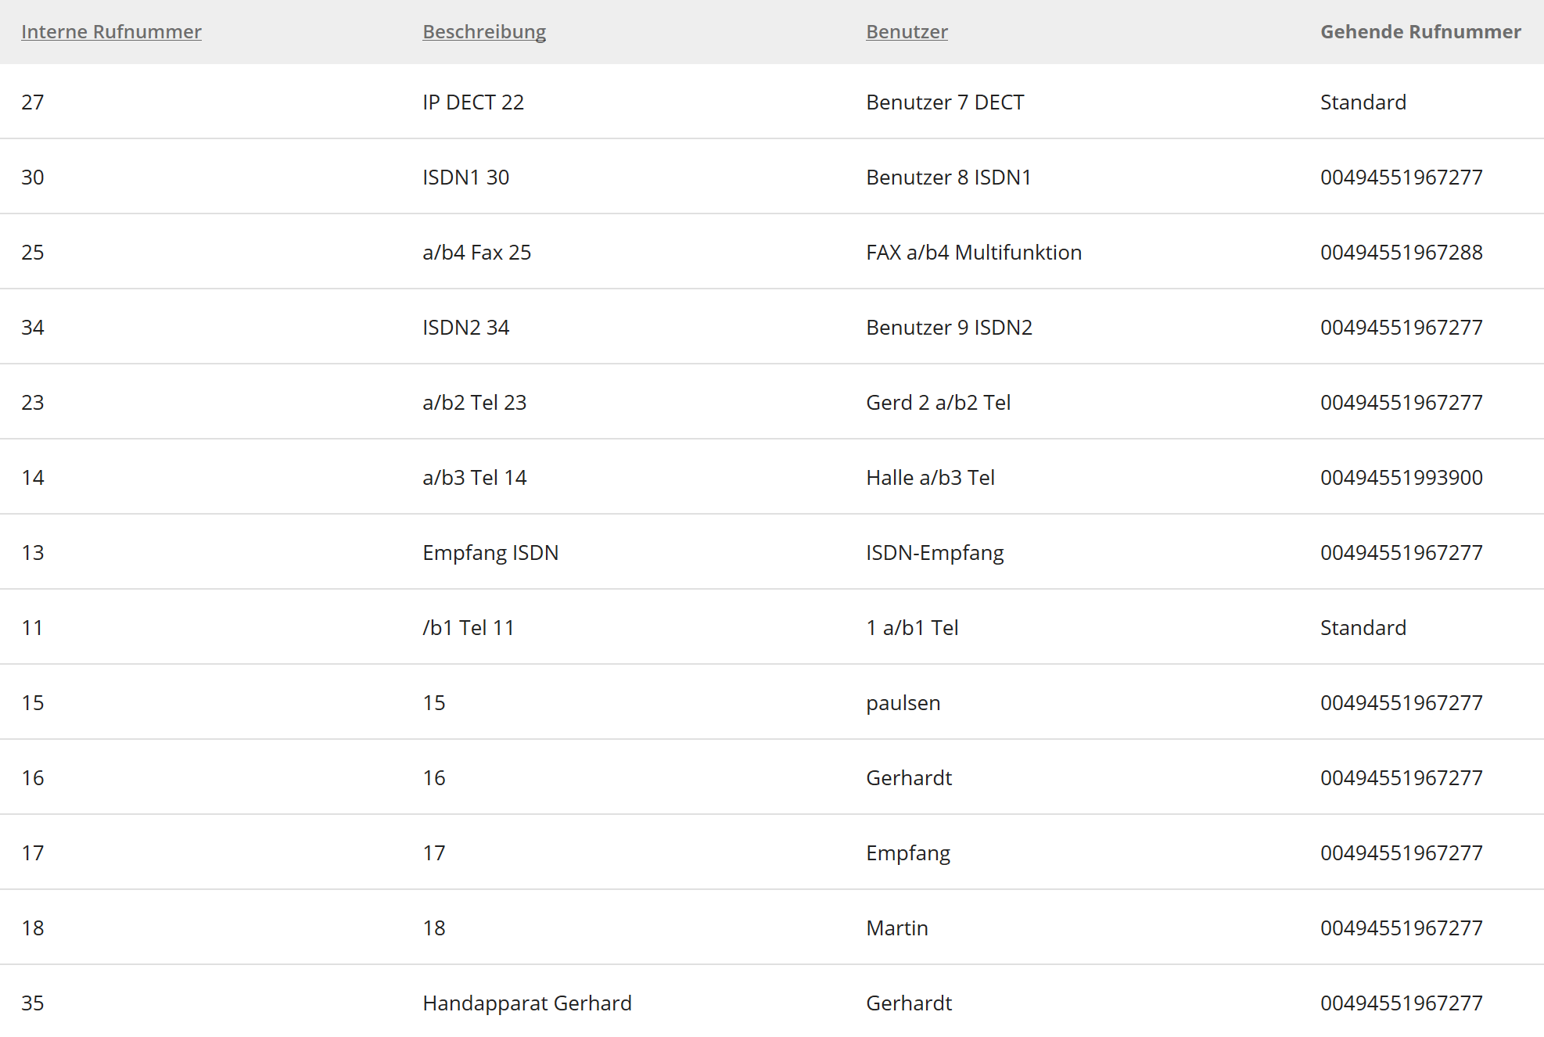Select the /b1 Tel 11 entry
The width and height of the screenshot is (1544, 1037).
468,628
